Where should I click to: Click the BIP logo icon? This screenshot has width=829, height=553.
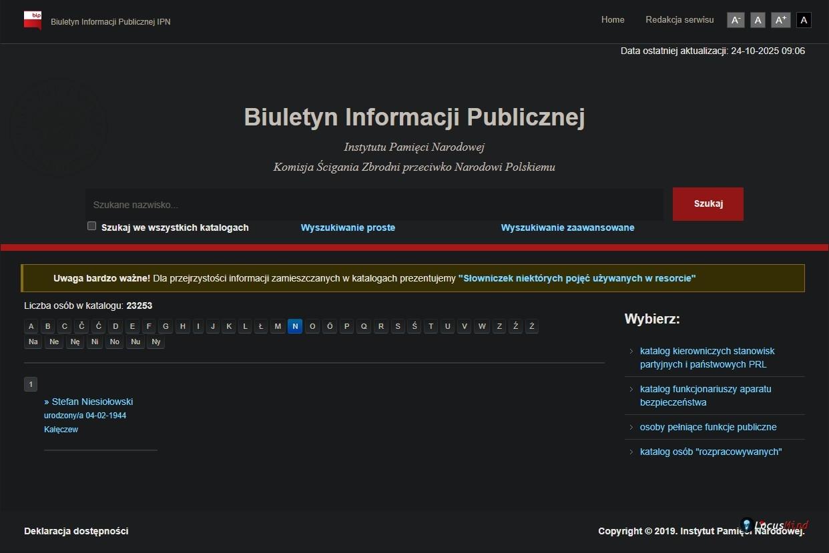33,20
